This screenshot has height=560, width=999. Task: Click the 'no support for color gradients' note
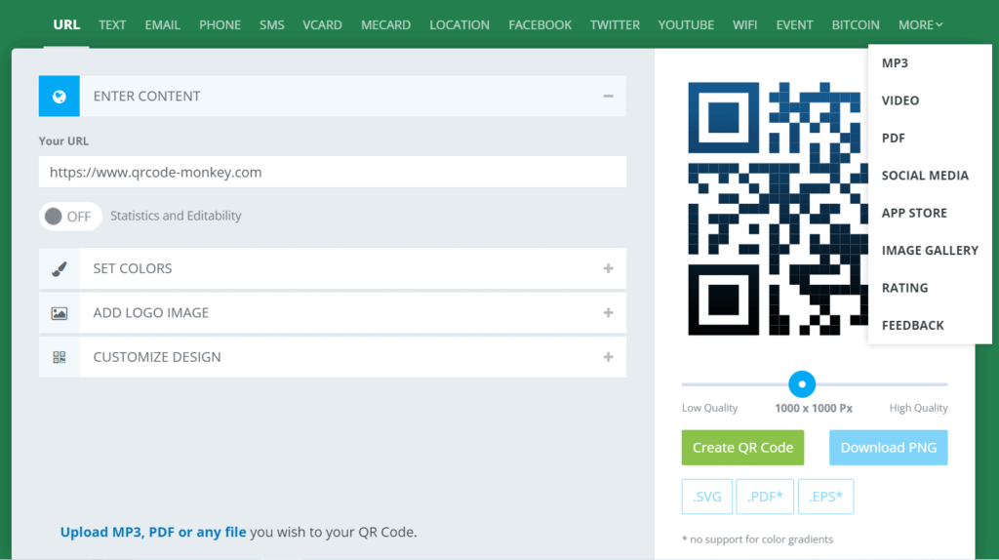pyautogui.click(x=757, y=539)
